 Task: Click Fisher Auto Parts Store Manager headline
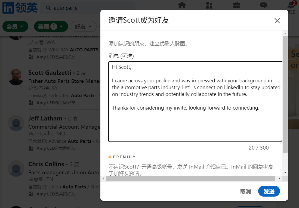coord(64,81)
